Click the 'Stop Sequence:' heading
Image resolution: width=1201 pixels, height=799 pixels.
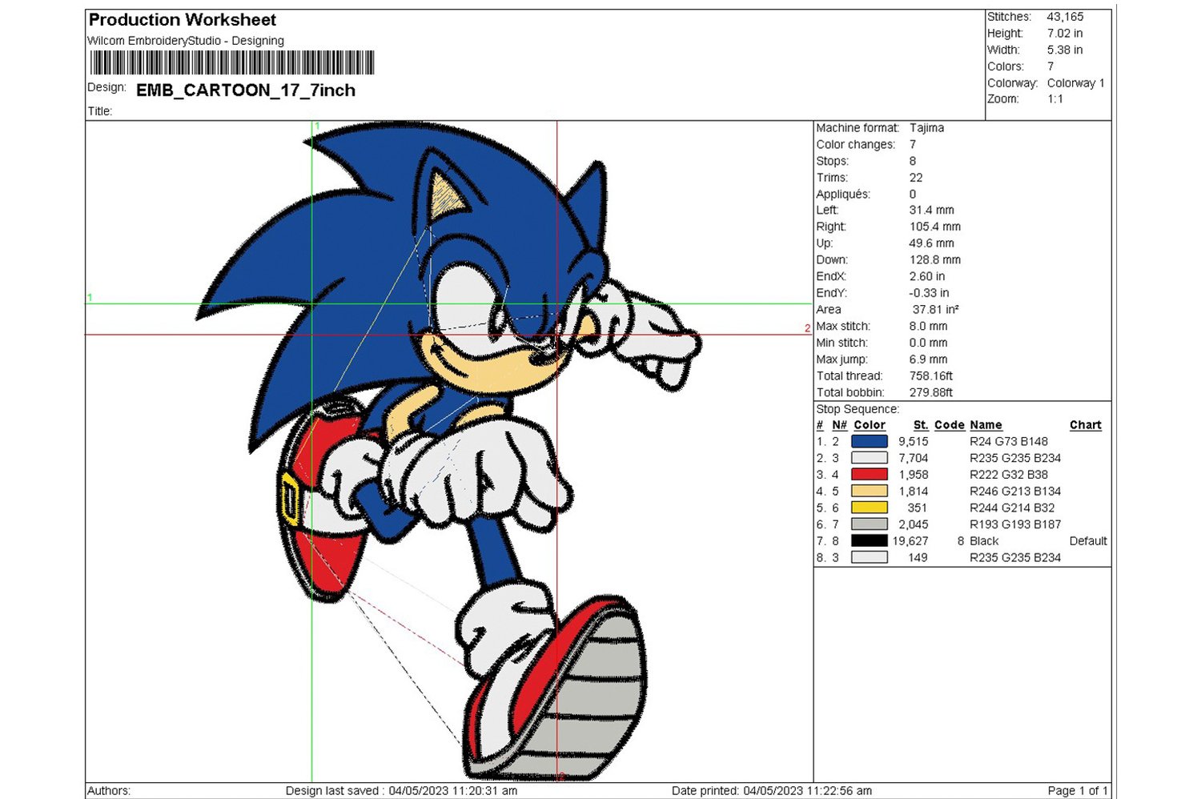point(858,409)
